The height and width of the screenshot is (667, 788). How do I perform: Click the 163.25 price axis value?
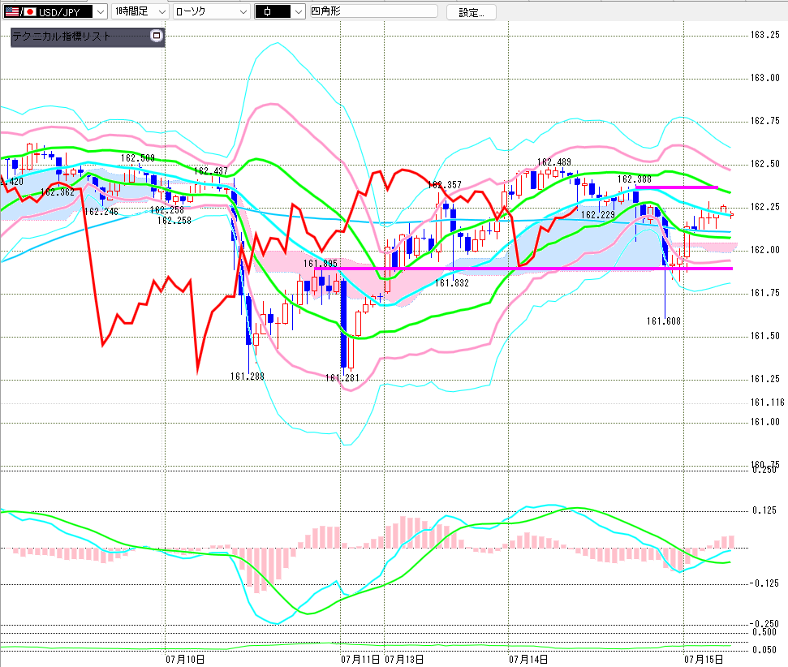tap(765, 35)
